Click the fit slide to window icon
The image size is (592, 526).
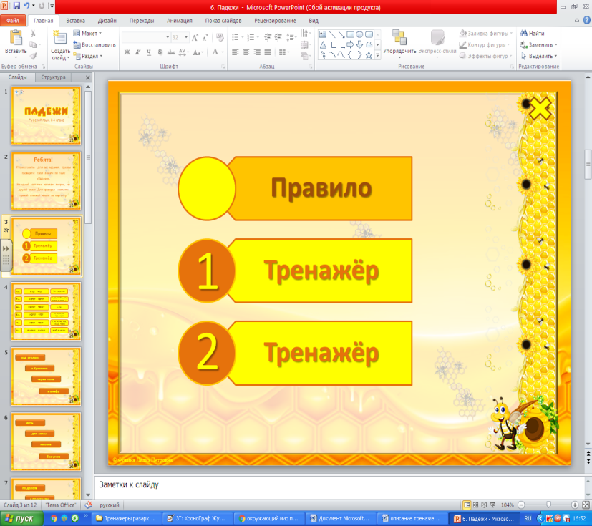pyautogui.click(x=586, y=505)
